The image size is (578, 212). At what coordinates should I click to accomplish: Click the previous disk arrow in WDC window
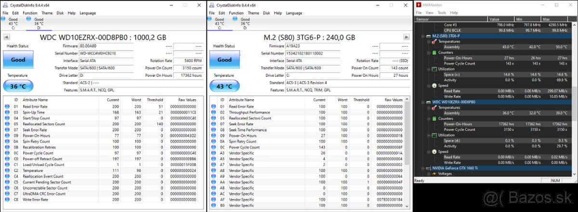pyautogui.click(x=7, y=37)
